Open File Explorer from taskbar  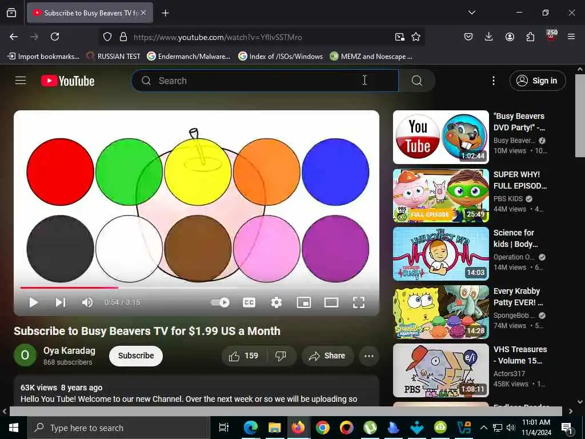click(x=274, y=428)
